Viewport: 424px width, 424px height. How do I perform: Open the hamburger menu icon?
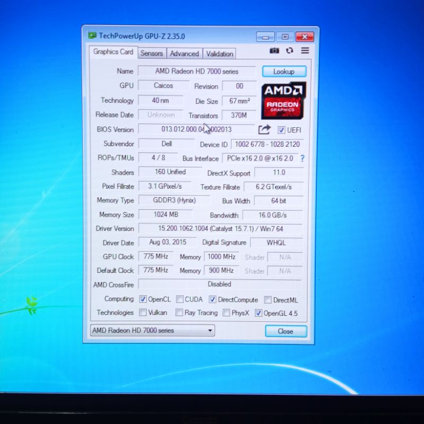(x=305, y=51)
